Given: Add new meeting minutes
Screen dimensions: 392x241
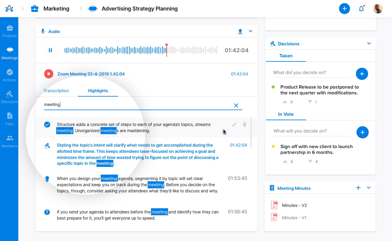Looking at the screenshot, I should [358, 188].
